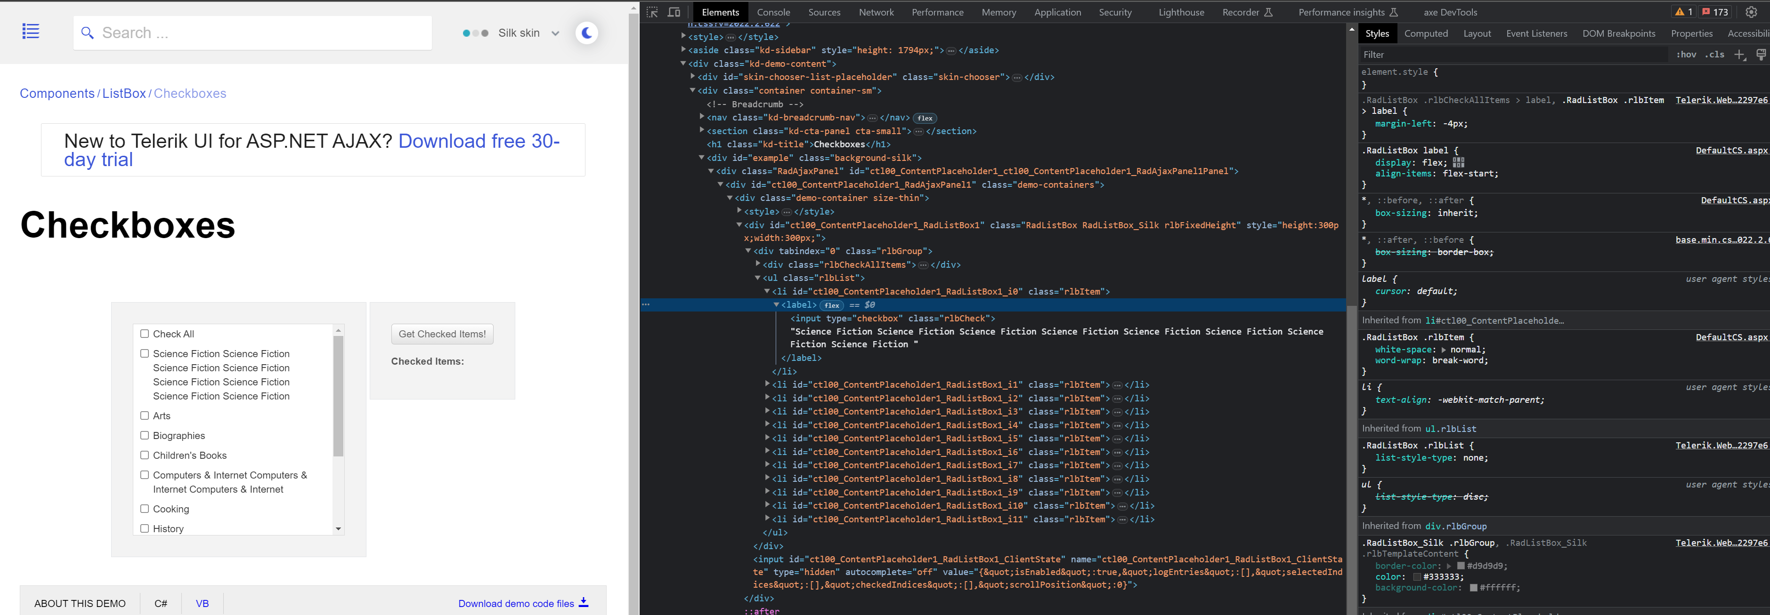Viewport: 1770px width, 615px height.
Task: Toggle the device toolbar icon
Action: pos(674,12)
